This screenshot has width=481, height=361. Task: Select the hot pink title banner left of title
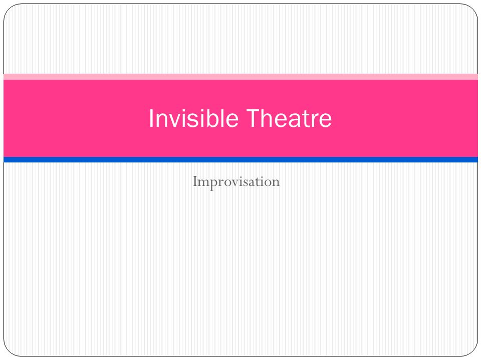75,118
